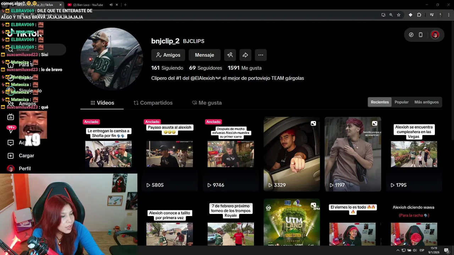Viewport: 454px width, 255px height.
Task: Bookmark this page with the star icon
Action: click(399, 15)
